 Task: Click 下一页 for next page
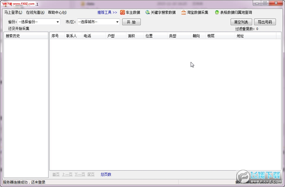coord(80,174)
